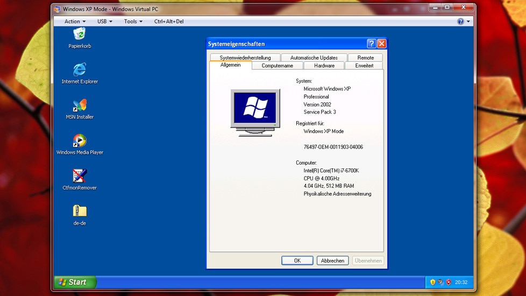Expand the Tools dropdown menu

133,22
